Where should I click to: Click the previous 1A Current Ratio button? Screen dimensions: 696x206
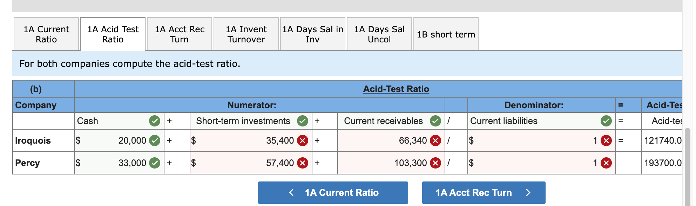click(x=333, y=193)
